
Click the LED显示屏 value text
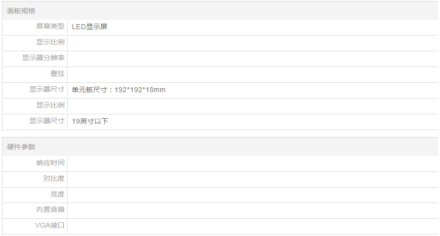click(89, 27)
